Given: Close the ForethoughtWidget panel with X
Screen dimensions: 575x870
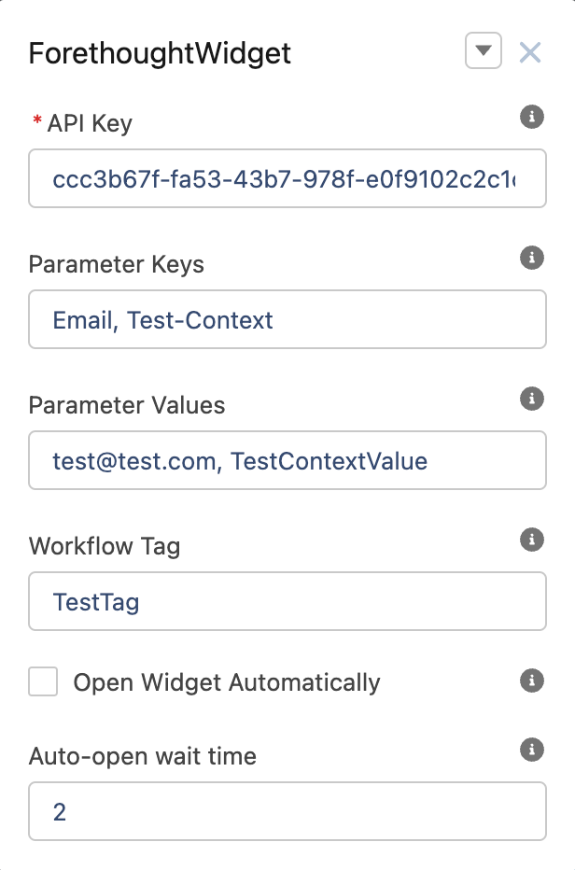Looking at the screenshot, I should (x=530, y=52).
